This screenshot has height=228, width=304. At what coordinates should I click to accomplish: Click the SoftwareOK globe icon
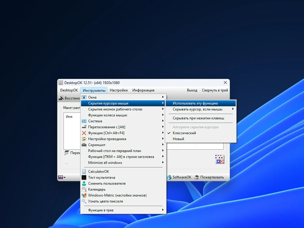[169, 177]
